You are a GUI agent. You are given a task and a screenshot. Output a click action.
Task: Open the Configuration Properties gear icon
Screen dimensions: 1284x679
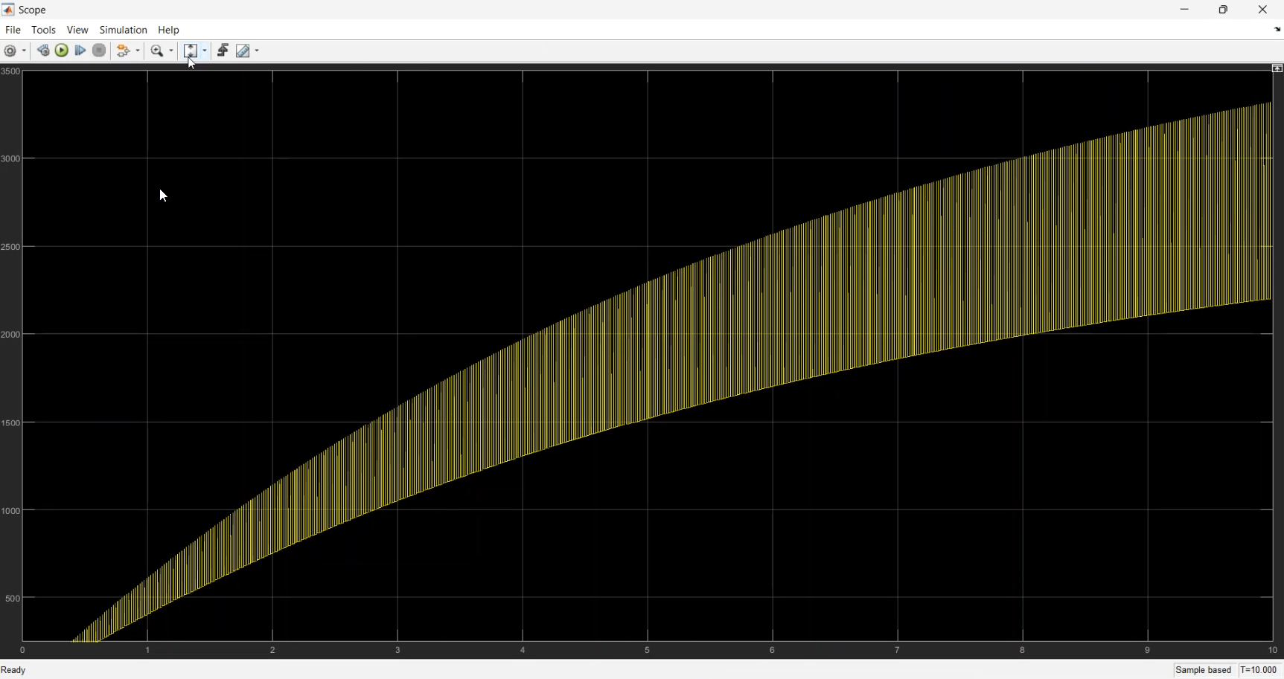(10, 51)
